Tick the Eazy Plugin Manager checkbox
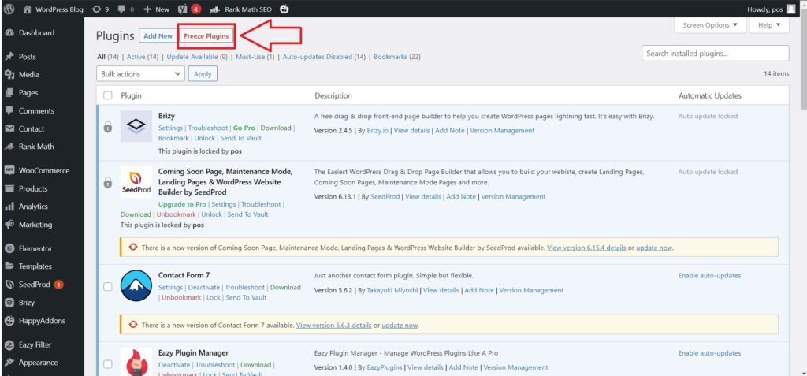 tap(107, 364)
